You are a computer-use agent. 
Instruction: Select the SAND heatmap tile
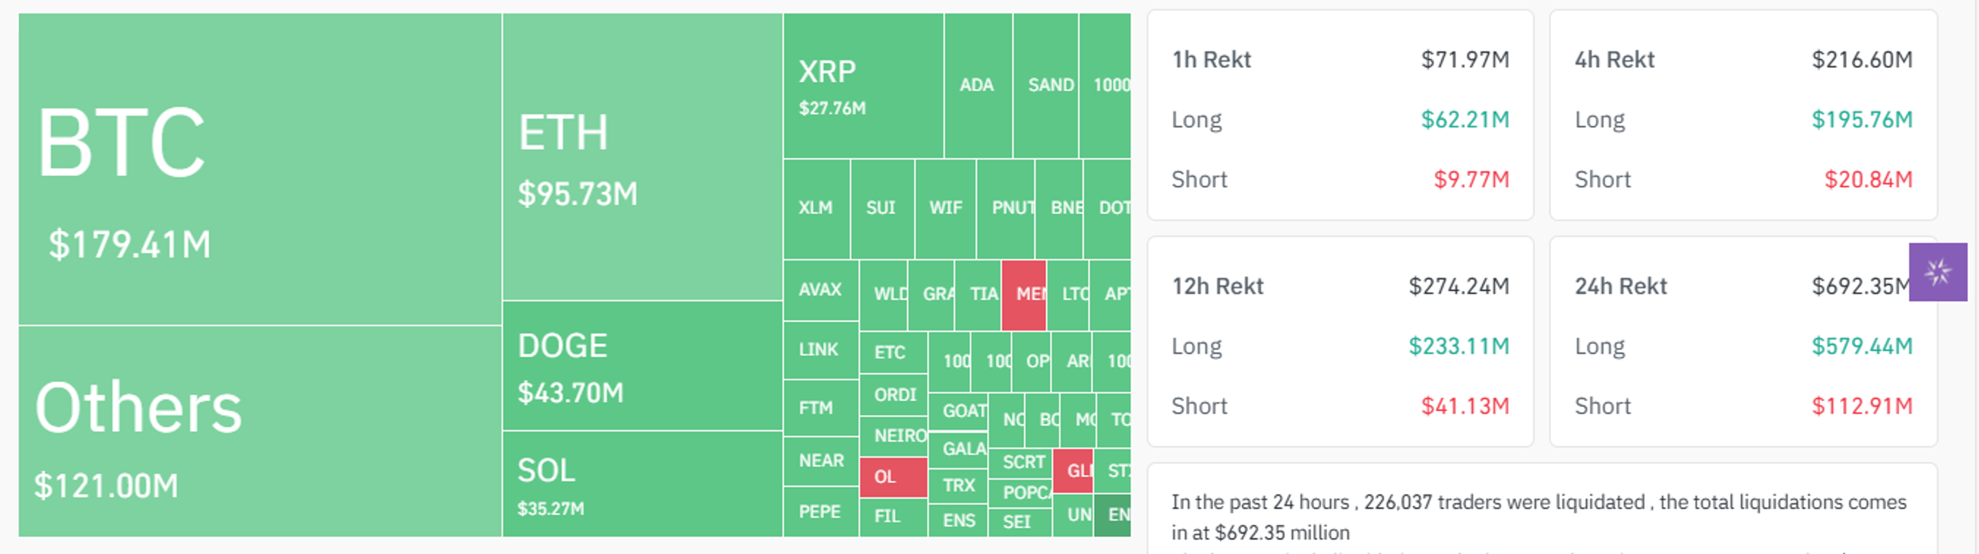pos(1046,85)
